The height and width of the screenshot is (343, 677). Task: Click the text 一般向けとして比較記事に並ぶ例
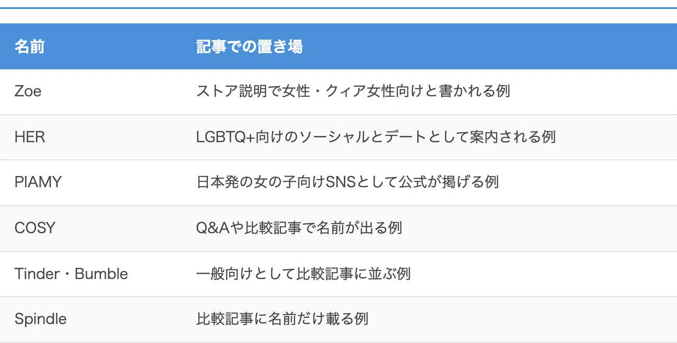pos(303,274)
